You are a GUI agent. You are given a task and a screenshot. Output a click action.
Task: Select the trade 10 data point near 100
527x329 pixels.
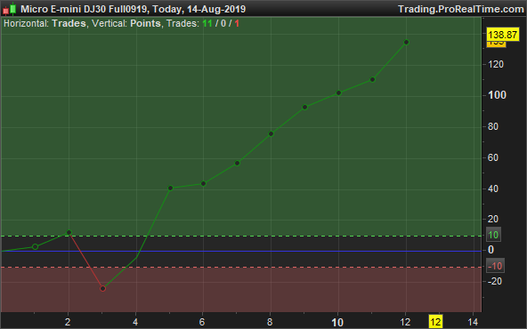[x=338, y=92]
